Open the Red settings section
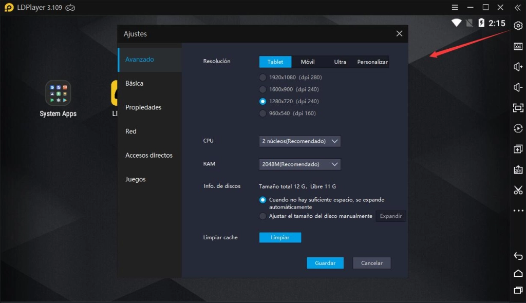The width and height of the screenshot is (526, 303). pyautogui.click(x=150, y=131)
